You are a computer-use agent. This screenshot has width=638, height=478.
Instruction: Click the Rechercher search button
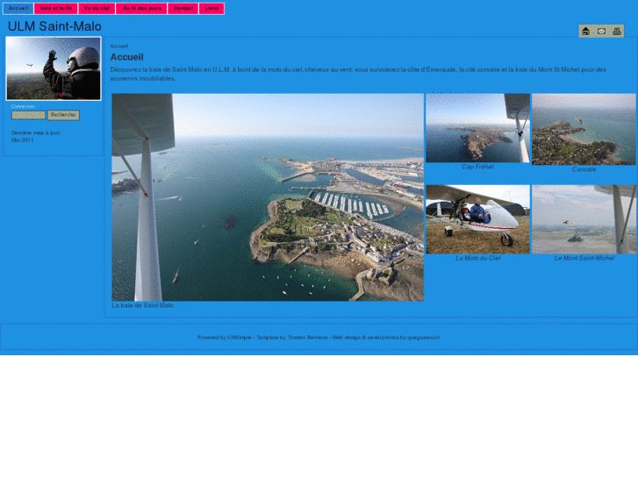tap(63, 115)
